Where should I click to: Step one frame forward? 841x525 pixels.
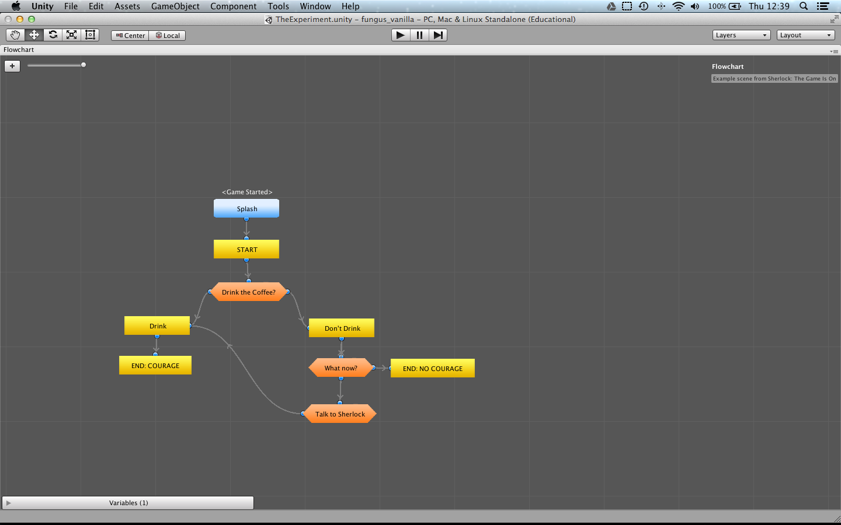point(438,35)
